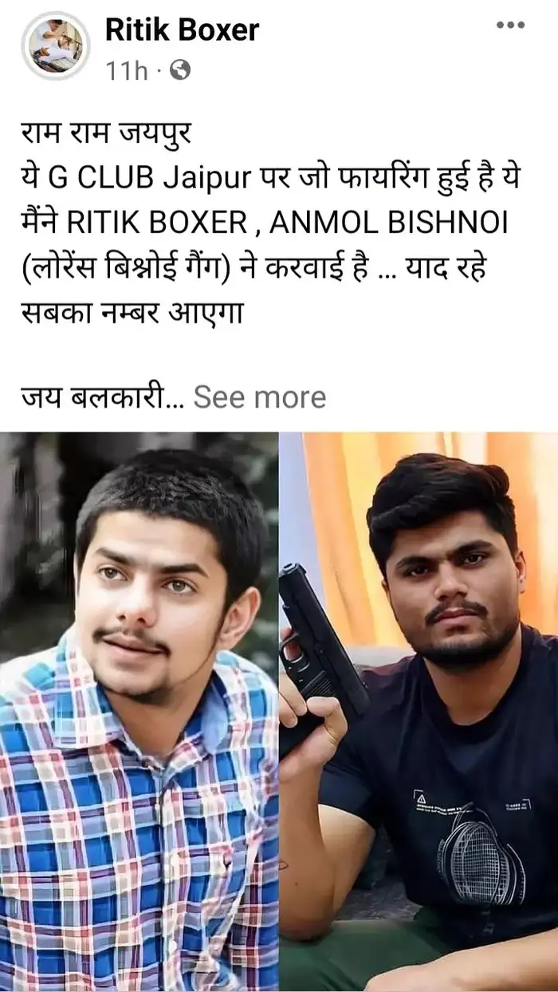Viewport: 558px width, 992px height.
Task: Open the post options three-dot menu
Action: pyautogui.click(x=510, y=26)
